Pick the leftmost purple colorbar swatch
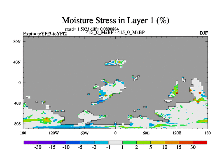 [x=31, y=142]
